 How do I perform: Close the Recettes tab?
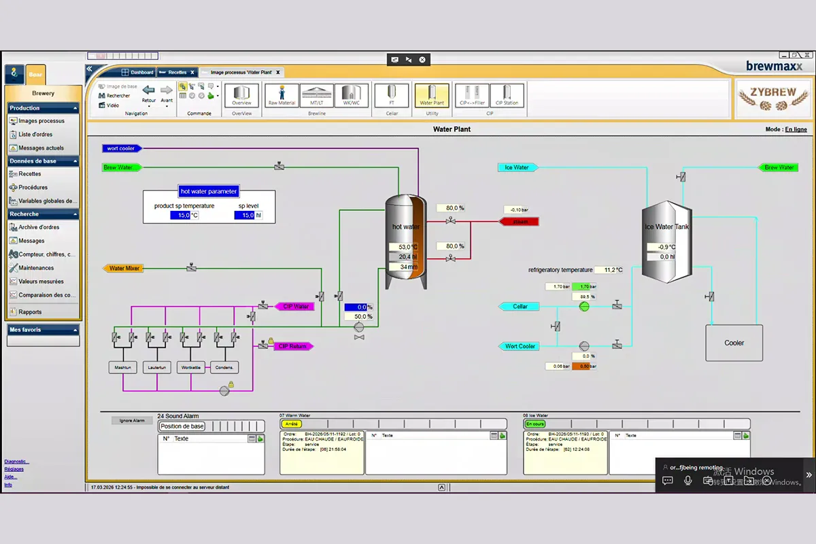tap(192, 72)
